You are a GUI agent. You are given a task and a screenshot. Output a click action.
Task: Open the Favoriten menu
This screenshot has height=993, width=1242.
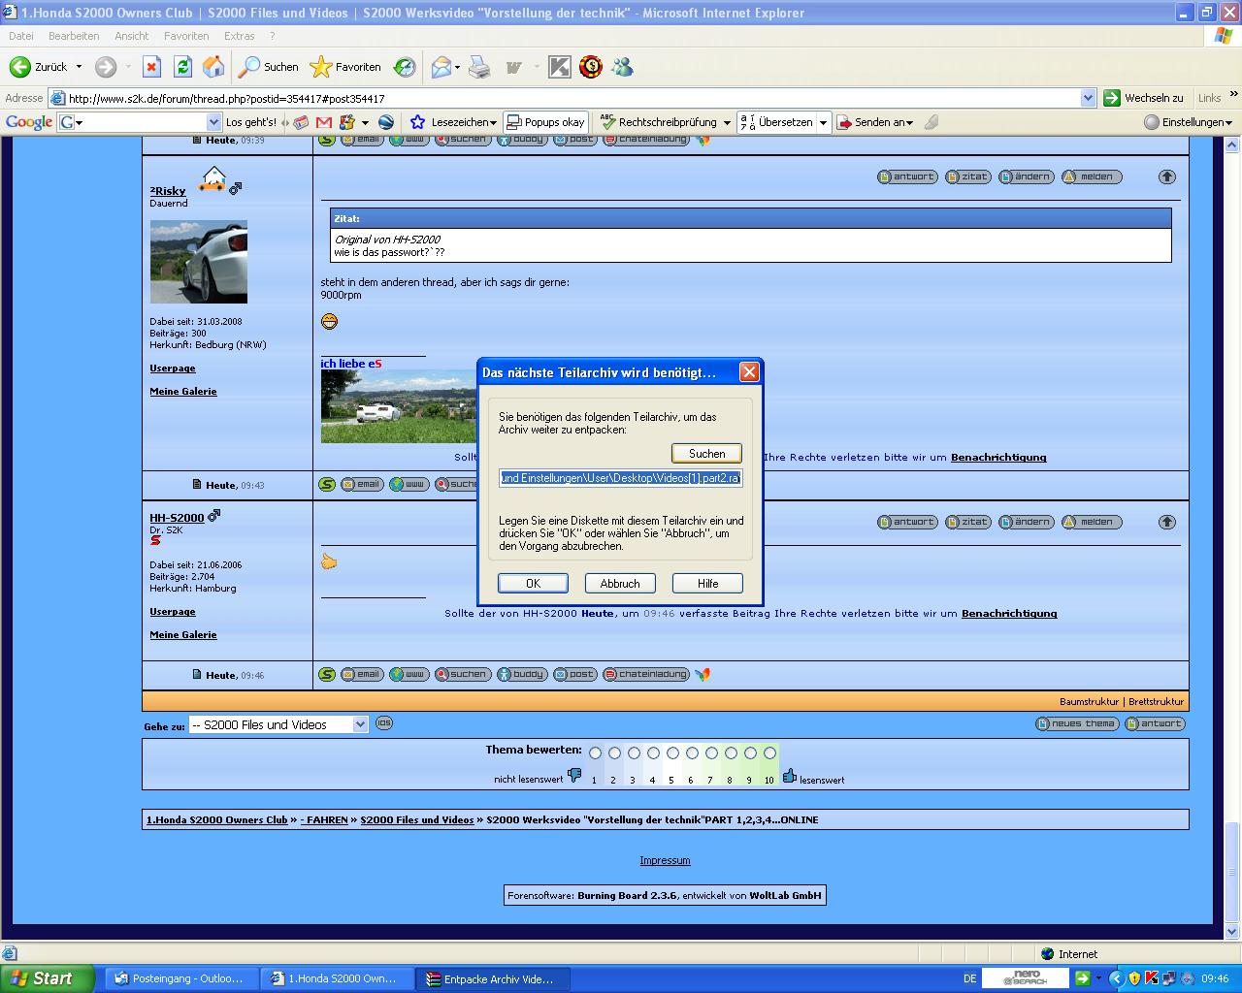[x=186, y=36]
